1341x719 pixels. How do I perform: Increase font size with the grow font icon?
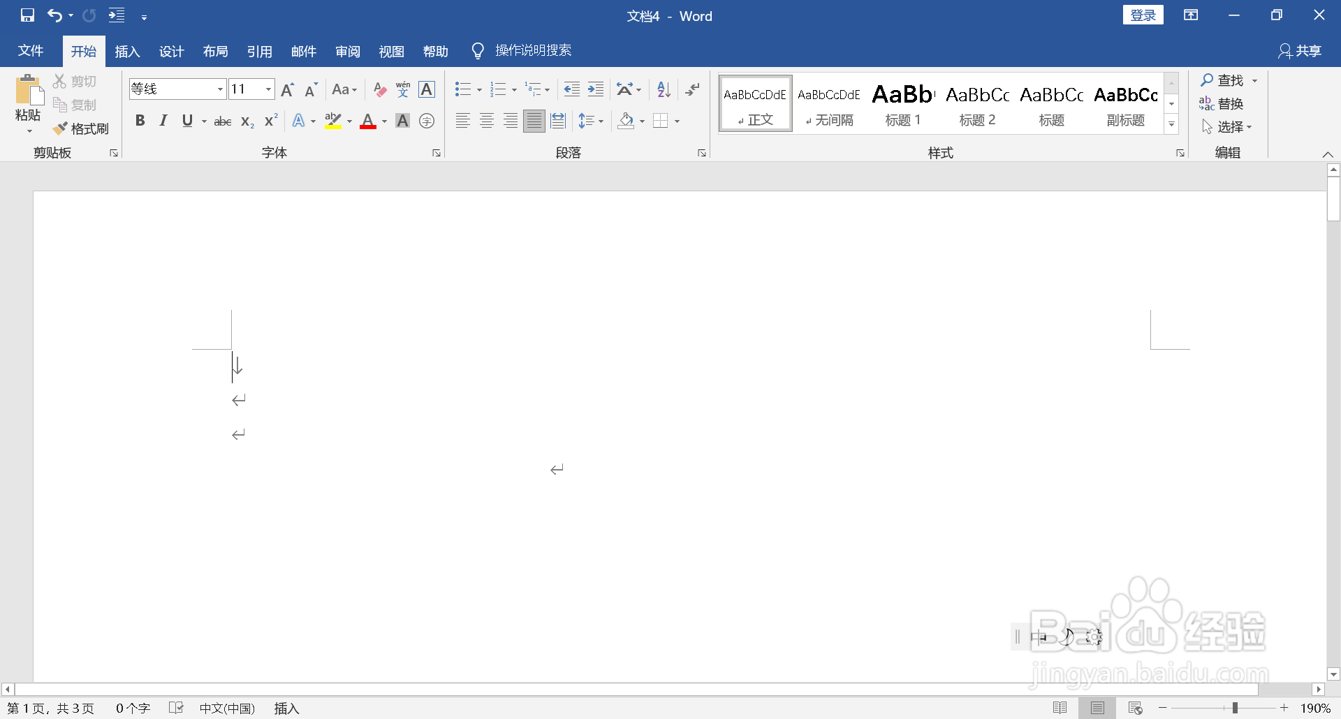[287, 89]
